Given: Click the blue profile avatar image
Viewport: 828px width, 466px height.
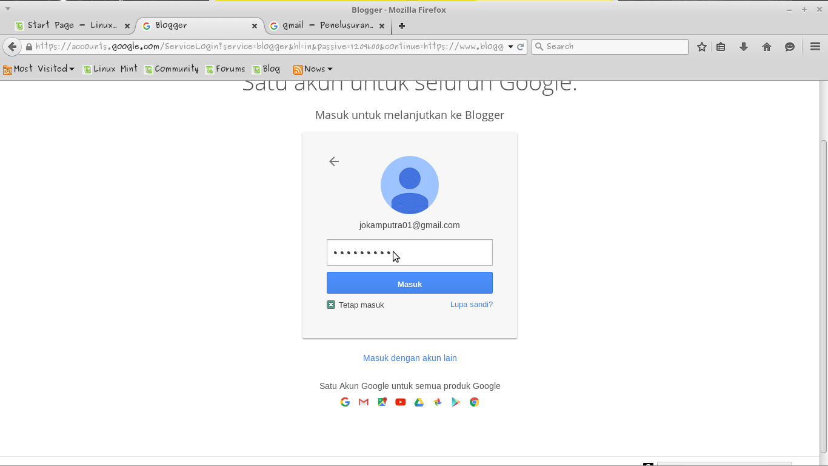Looking at the screenshot, I should pos(410,185).
